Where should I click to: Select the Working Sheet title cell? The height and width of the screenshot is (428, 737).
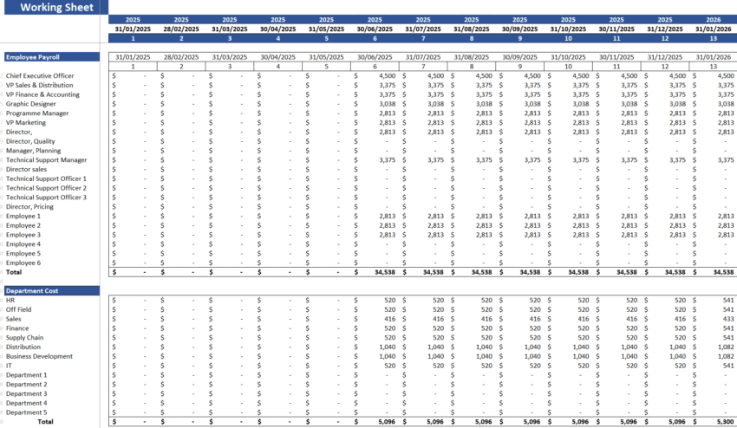pyautogui.click(x=56, y=7)
